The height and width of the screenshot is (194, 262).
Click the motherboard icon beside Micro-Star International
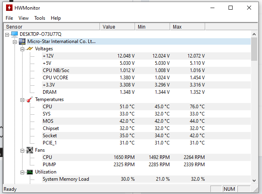22,41
